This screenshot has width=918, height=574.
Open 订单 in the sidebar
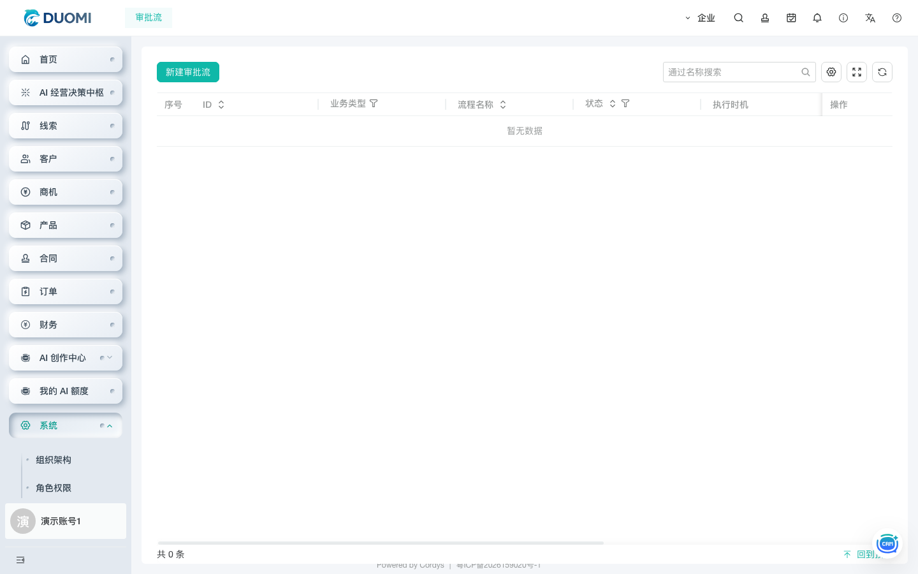tap(66, 291)
